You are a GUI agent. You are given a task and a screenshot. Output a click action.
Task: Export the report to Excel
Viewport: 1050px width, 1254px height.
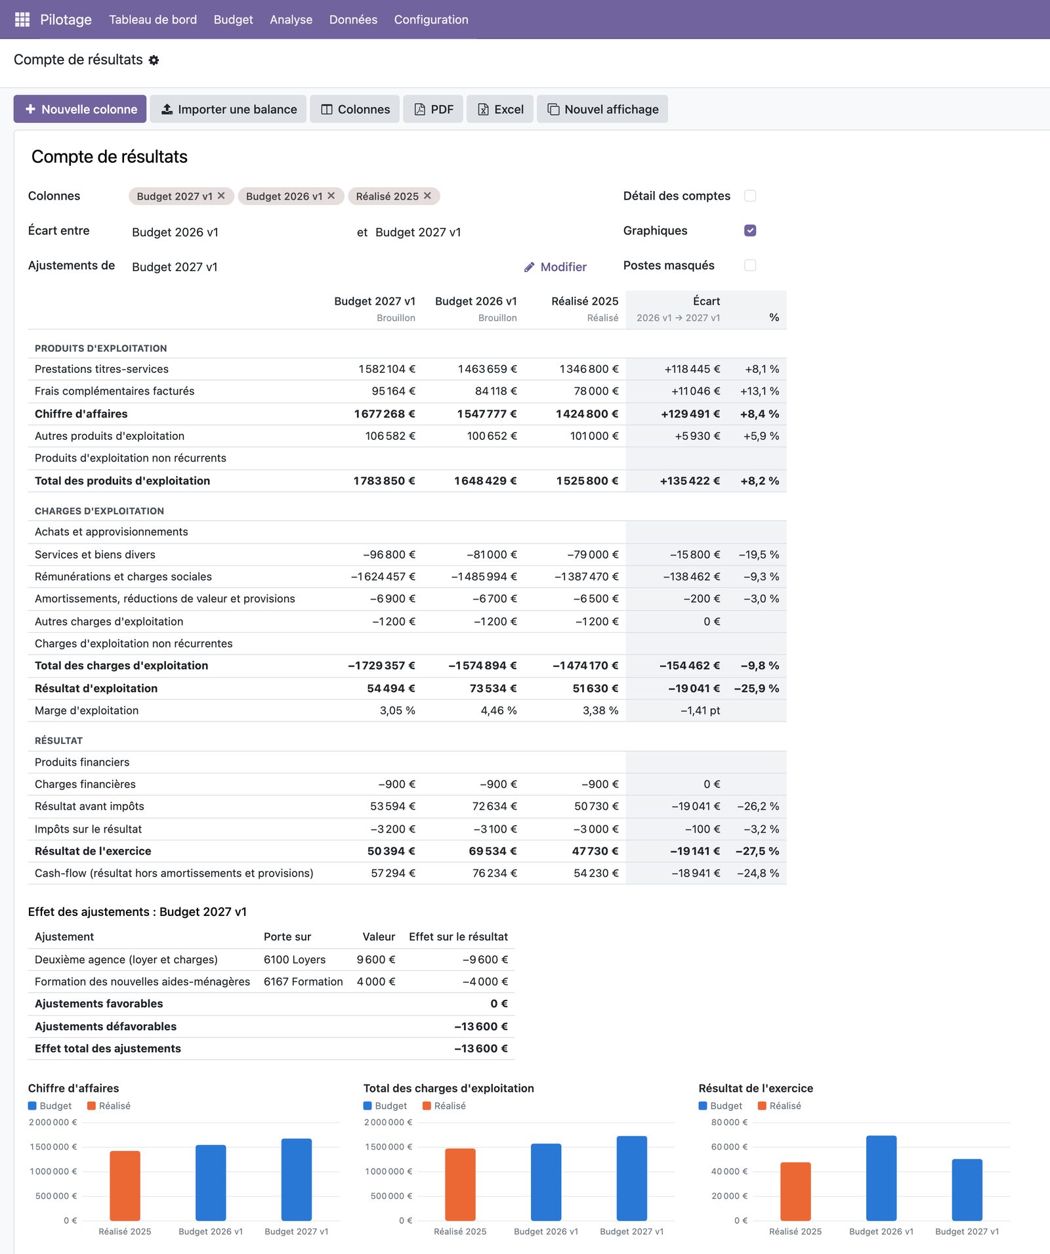[x=500, y=109]
